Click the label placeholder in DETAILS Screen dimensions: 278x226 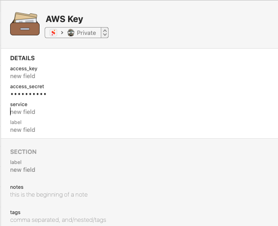[x=16, y=122]
